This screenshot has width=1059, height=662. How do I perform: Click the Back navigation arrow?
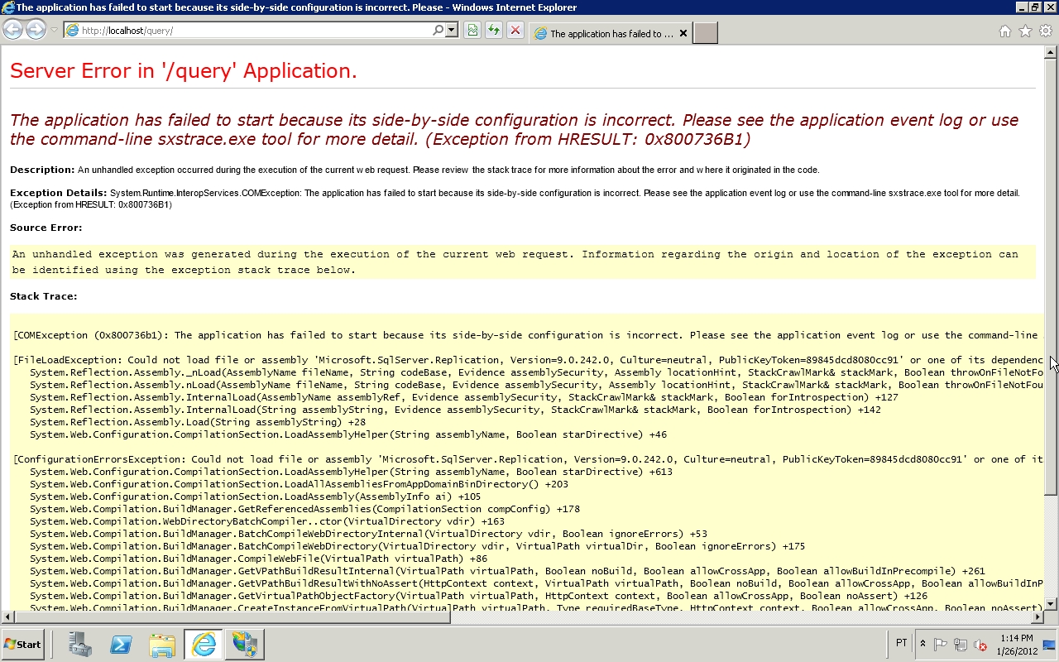[x=13, y=29]
